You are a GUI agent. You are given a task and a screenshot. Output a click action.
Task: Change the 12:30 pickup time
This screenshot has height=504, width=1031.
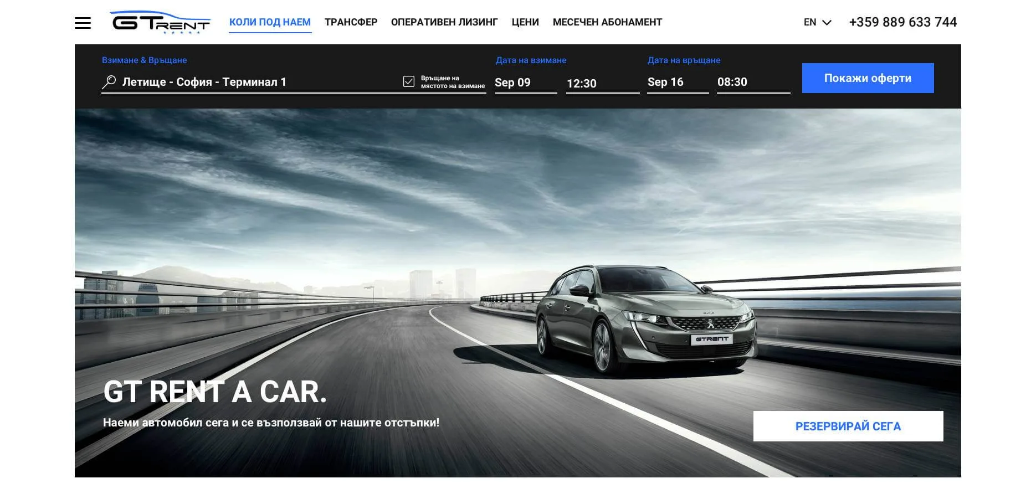[x=602, y=83]
